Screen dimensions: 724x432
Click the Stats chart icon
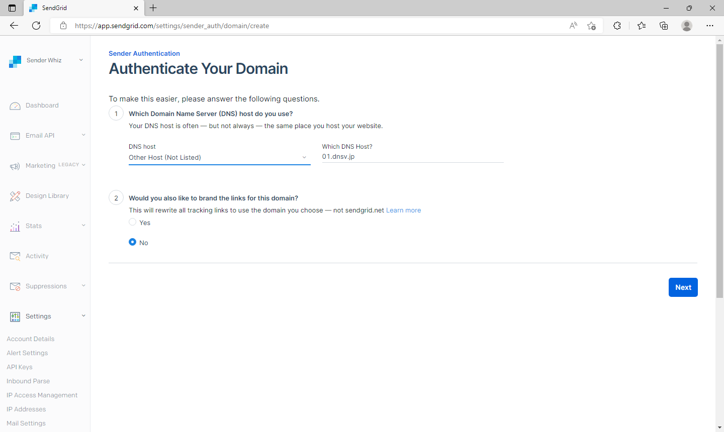coord(15,227)
